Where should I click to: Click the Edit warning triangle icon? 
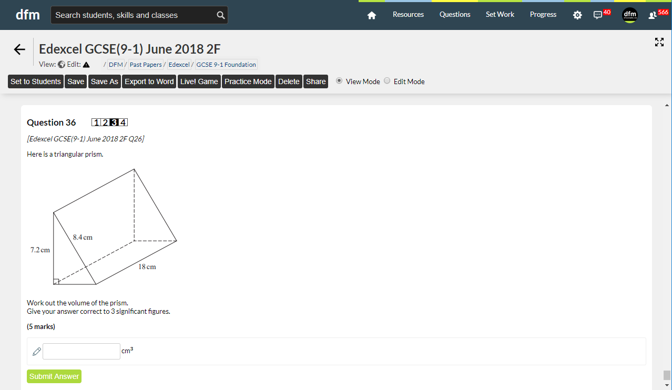86,65
